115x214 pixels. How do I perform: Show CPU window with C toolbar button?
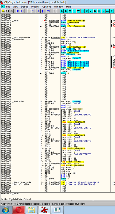coord(87,11)
